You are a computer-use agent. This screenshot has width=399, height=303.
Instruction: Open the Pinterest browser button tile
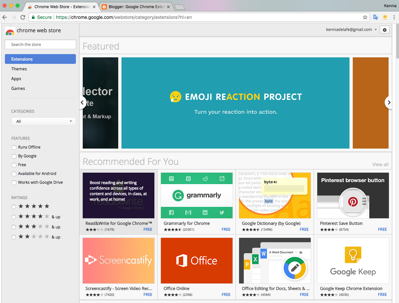[353, 195]
